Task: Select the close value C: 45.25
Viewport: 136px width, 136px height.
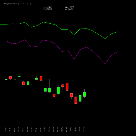Action: pos(48,7)
